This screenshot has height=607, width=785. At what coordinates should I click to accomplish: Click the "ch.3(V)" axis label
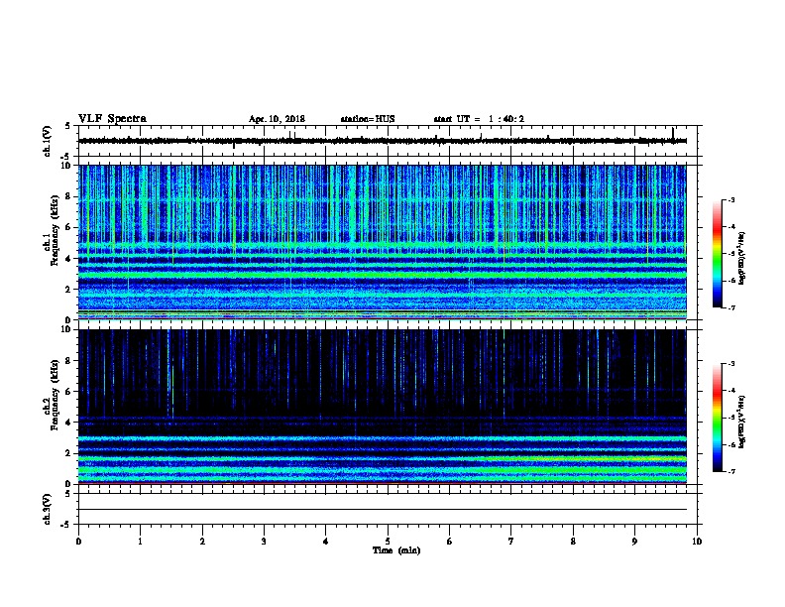47,510
